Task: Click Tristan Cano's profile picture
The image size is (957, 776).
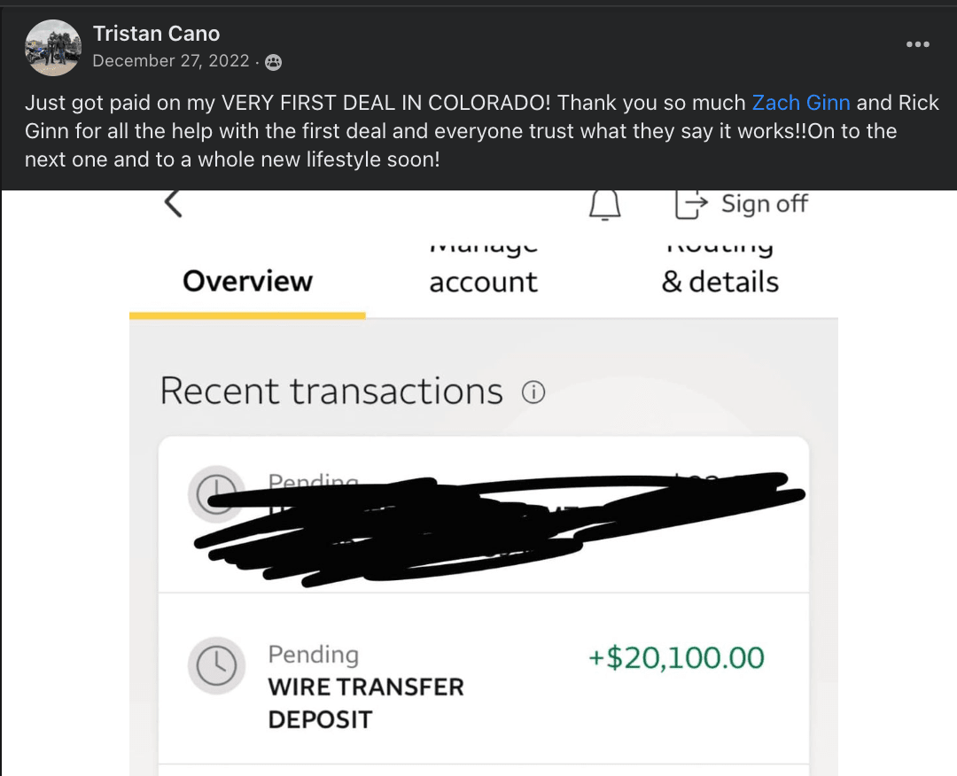Action: [52, 48]
